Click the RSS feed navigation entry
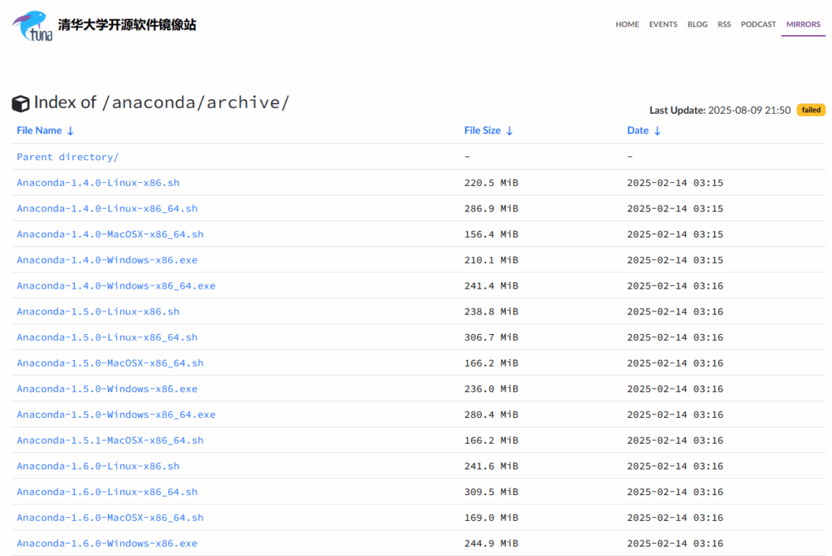 click(x=724, y=24)
